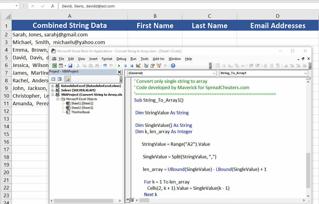Select ThisWorkbook in project tree
This screenshot has height=204, width=319.
[x=80, y=112]
